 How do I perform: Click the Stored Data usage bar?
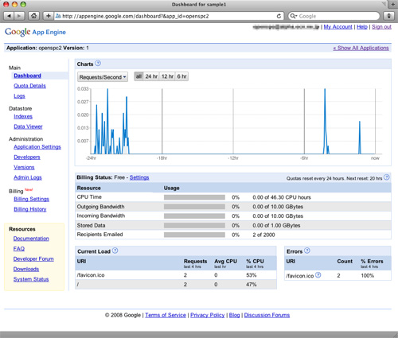click(194, 226)
